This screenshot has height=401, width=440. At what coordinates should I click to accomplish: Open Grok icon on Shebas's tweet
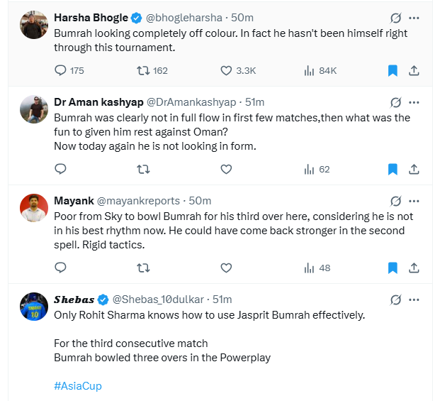point(396,299)
